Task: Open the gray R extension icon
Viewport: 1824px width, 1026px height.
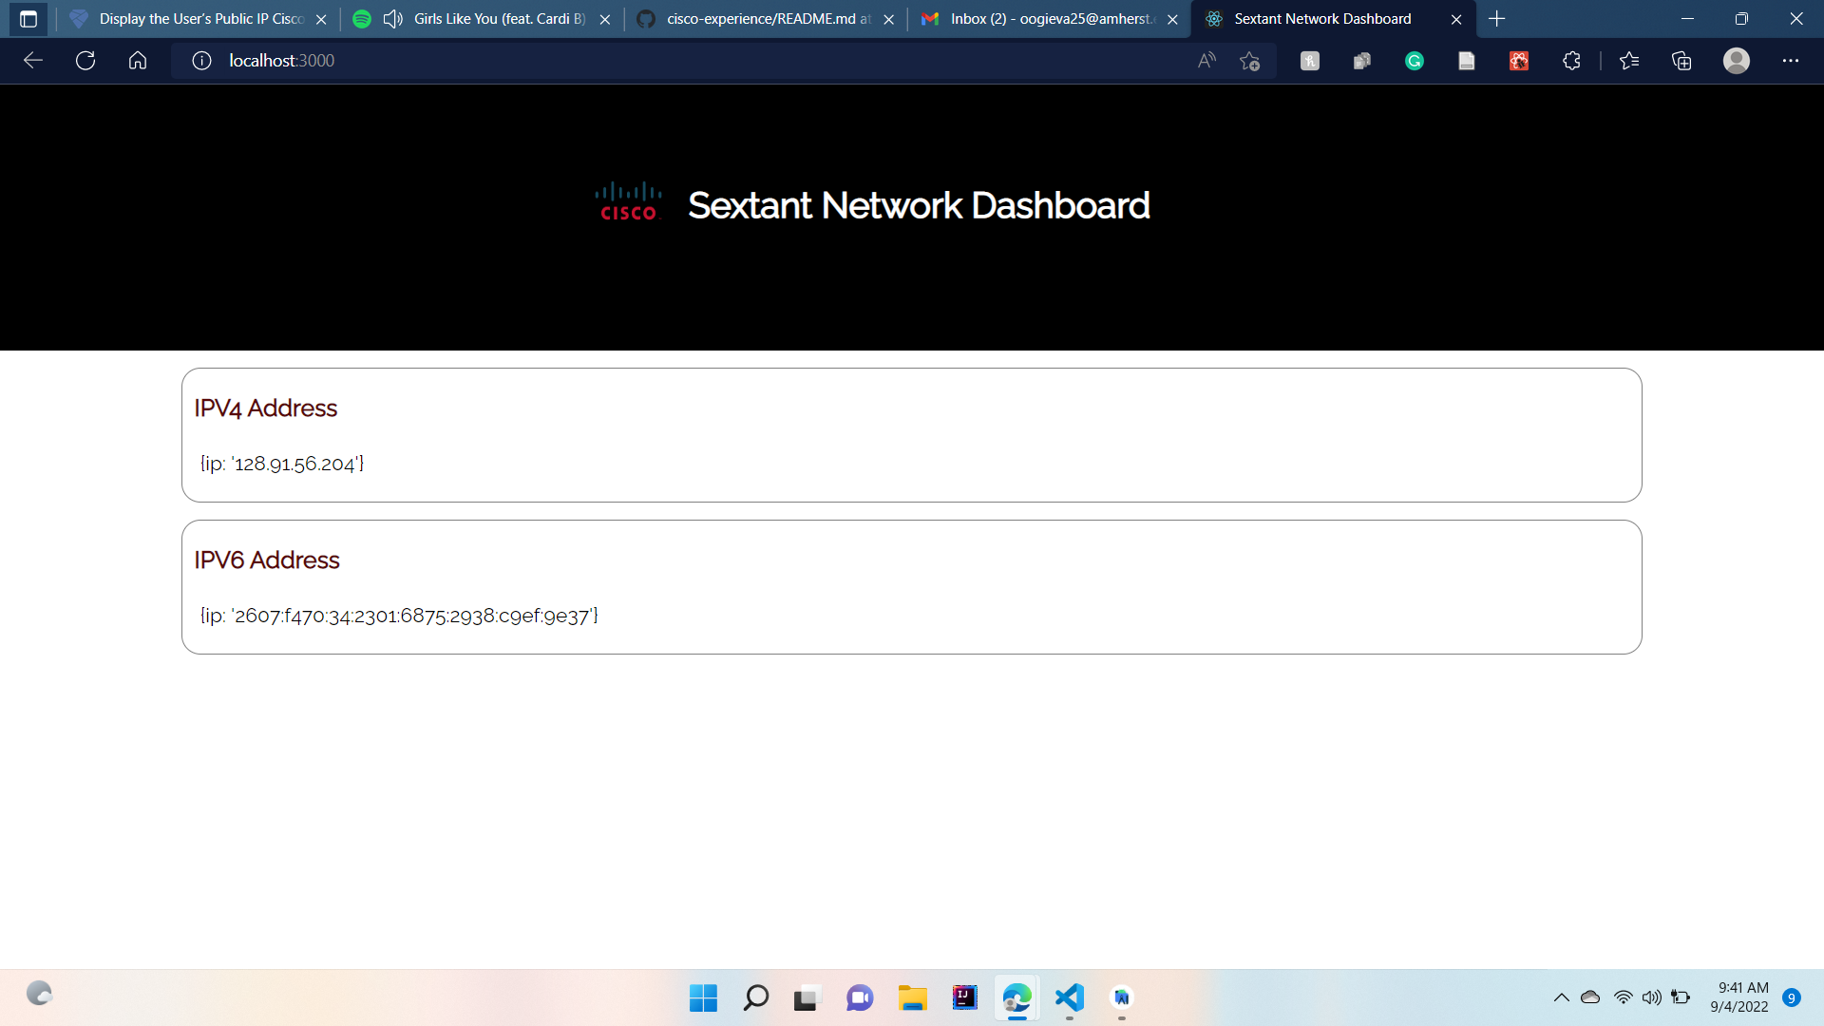Action: (1310, 61)
